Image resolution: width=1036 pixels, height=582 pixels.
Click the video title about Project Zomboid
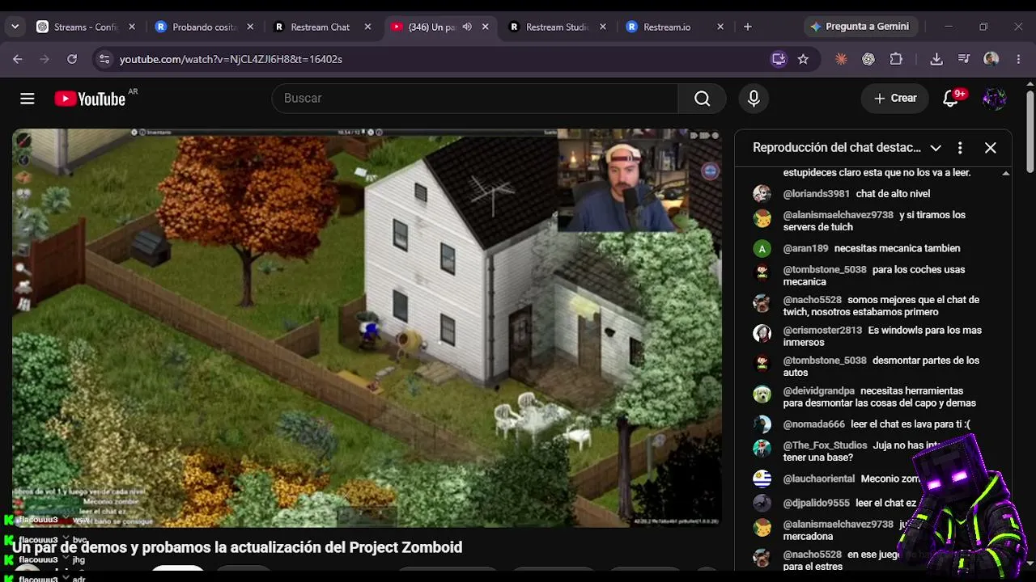coord(237,547)
